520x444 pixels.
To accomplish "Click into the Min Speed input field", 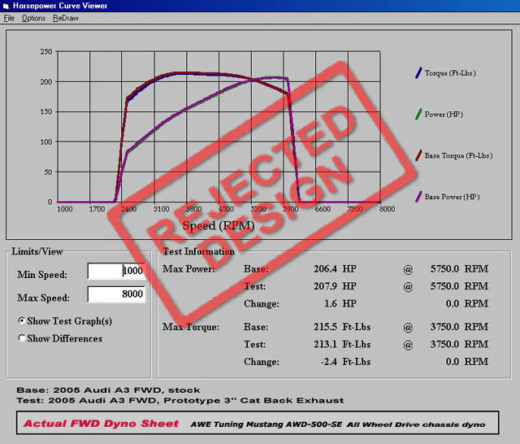I will (x=116, y=272).
